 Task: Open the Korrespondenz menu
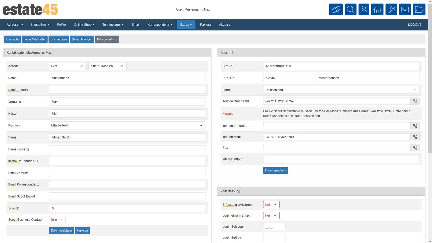click(160, 25)
